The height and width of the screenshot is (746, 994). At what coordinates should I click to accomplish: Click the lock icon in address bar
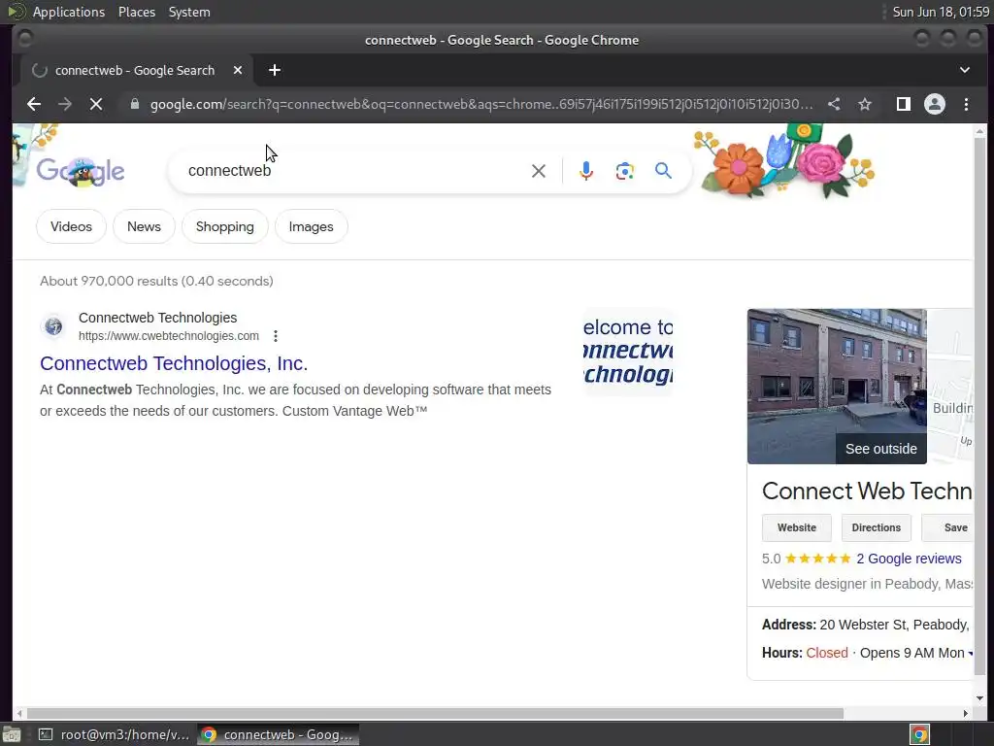coord(134,104)
